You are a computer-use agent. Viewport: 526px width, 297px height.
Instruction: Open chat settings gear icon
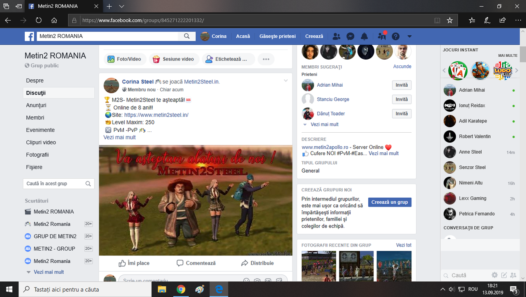[x=495, y=275]
